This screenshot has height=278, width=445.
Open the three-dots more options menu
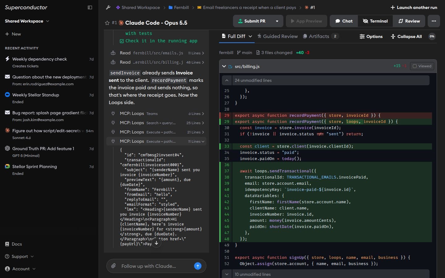point(434,21)
